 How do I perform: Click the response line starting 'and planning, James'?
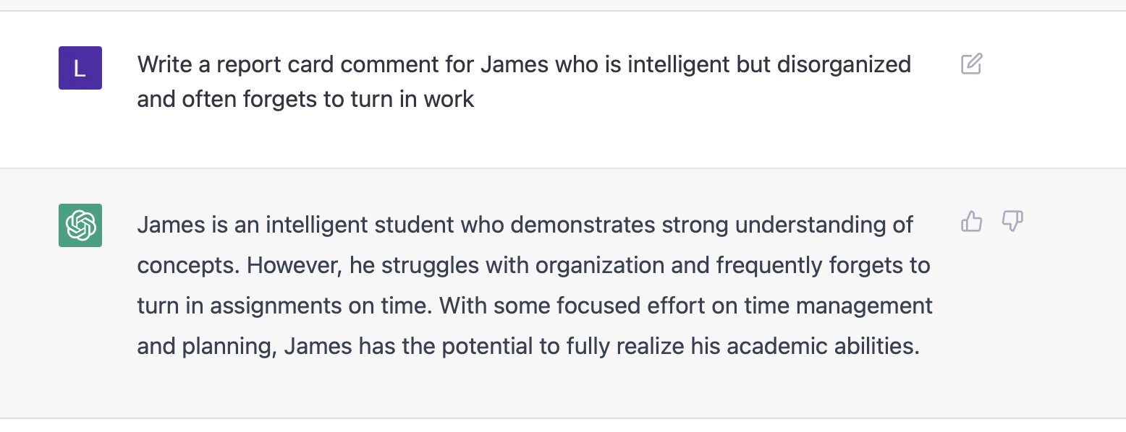pyautogui.click(x=528, y=346)
